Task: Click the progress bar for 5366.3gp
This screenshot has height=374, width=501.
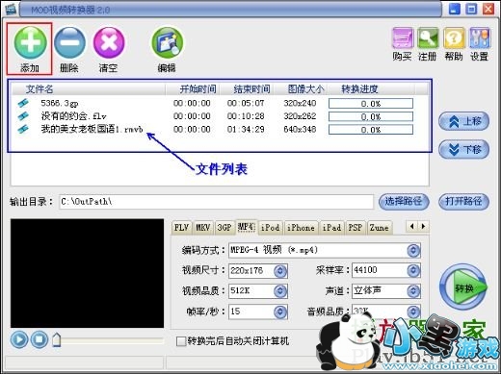Action: [x=371, y=104]
